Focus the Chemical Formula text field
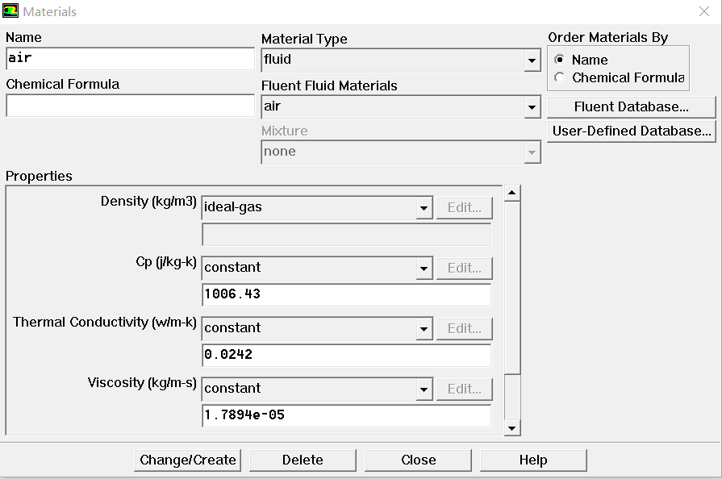This screenshot has height=479, width=722. coord(130,106)
